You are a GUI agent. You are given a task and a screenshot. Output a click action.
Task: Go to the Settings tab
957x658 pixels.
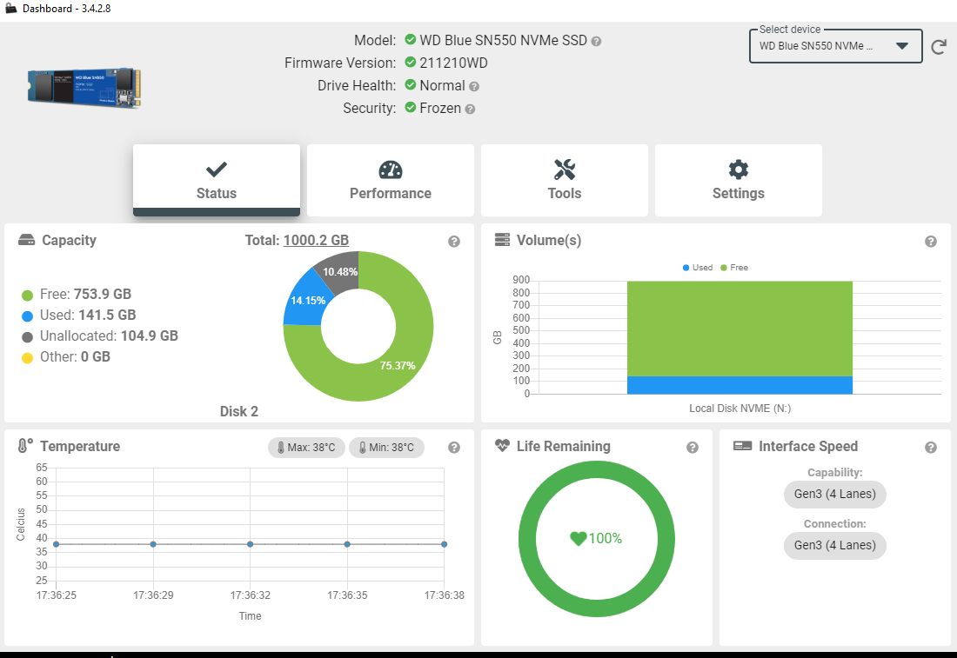(739, 180)
